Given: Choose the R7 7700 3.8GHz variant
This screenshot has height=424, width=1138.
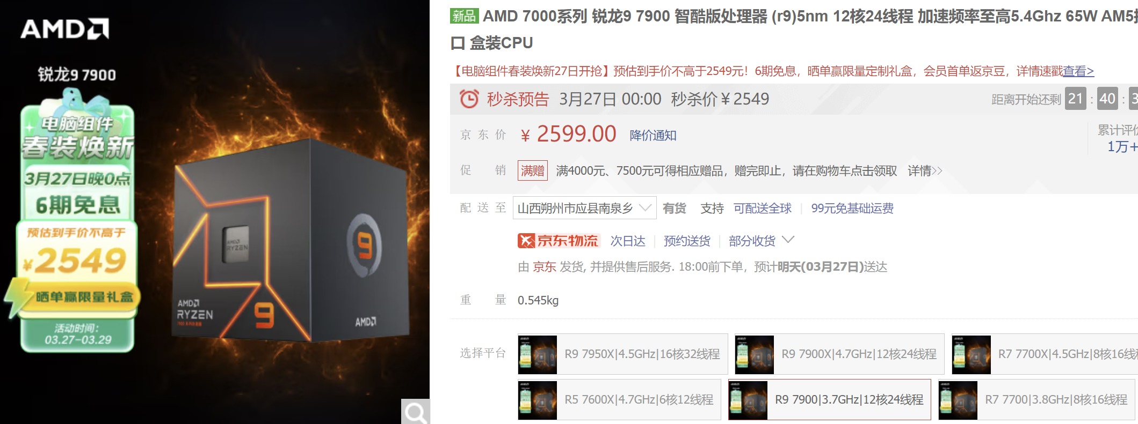Looking at the screenshot, I should [1036, 399].
